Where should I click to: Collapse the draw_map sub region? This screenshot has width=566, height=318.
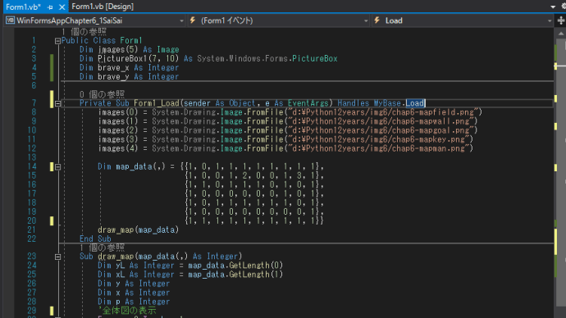click(57, 257)
